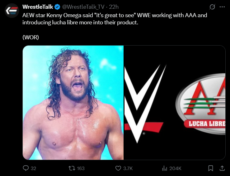Click the repost arrows icon
The image size is (230, 176).
(72, 168)
